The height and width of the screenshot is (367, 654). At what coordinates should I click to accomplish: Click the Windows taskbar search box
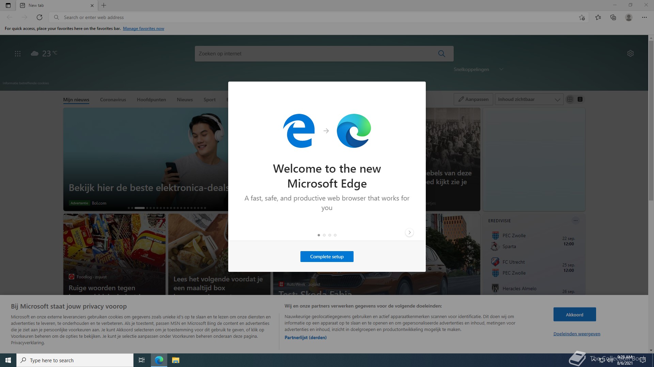tap(75, 360)
